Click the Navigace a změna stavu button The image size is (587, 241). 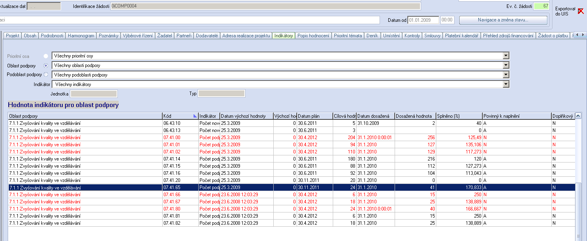click(x=503, y=20)
